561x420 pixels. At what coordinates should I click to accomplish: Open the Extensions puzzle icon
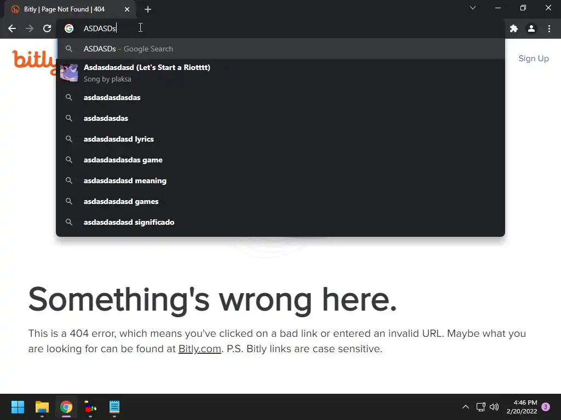514,28
